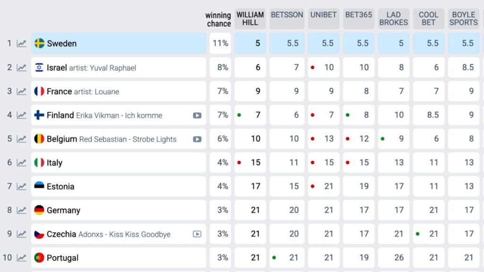Click the trend chart icon beside Israel

tap(22, 68)
